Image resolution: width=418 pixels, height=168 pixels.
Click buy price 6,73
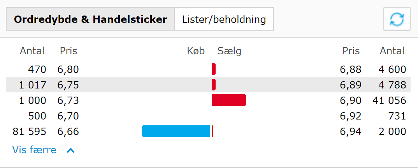[68, 100]
